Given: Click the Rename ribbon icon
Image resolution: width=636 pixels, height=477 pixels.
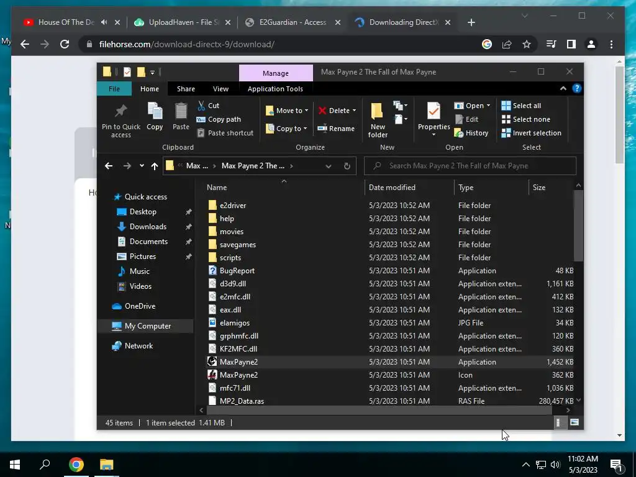Looking at the screenshot, I should [x=336, y=129].
